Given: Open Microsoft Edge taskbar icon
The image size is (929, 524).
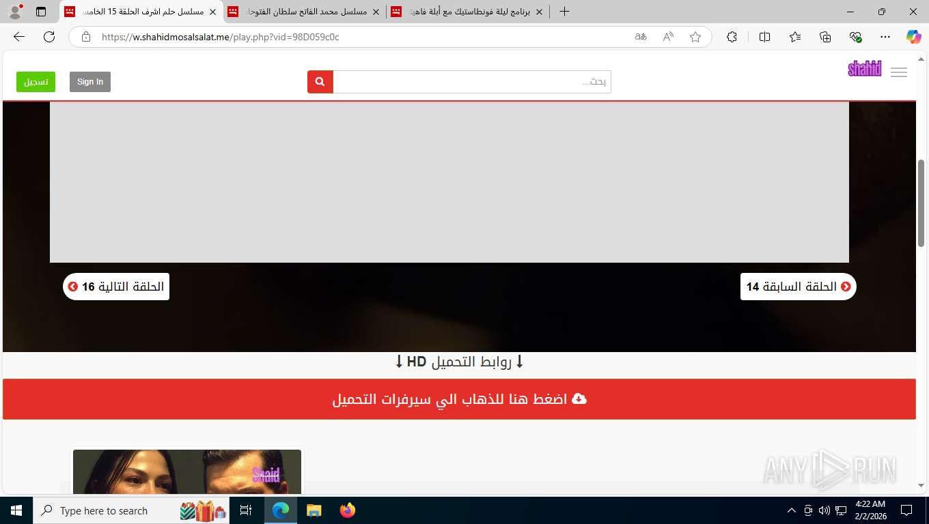Looking at the screenshot, I should pyautogui.click(x=281, y=510).
